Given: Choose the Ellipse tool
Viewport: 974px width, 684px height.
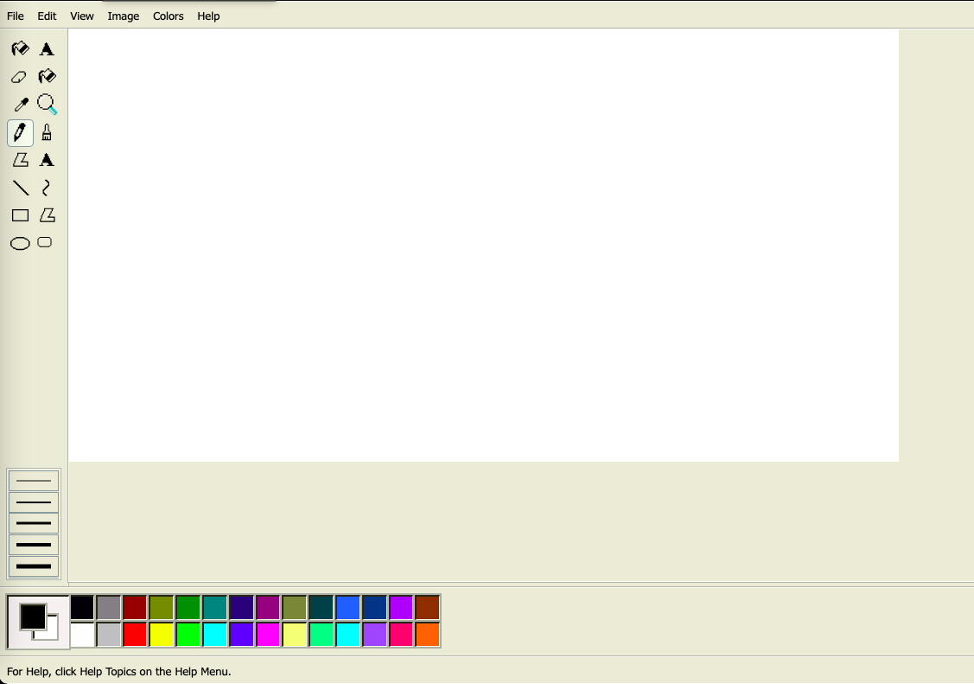Looking at the screenshot, I should point(19,243).
